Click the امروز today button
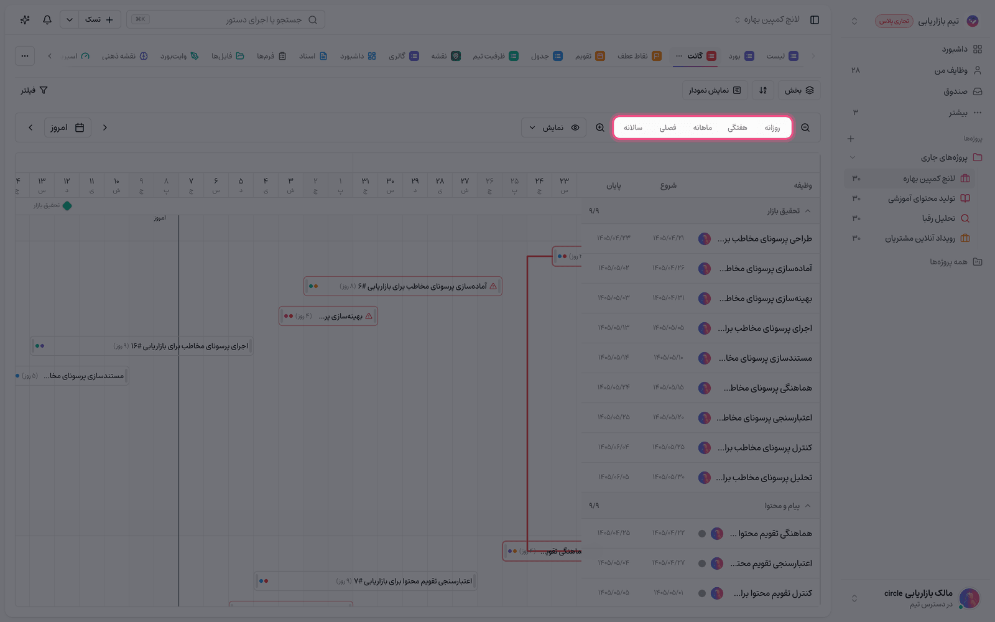Image resolution: width=995 pixels, height=622 pixels. pos(68,128)
